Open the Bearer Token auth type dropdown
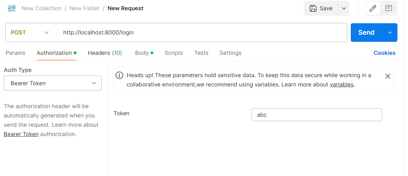This screenshot has width=408, height=176. click(x=53, y=83)
